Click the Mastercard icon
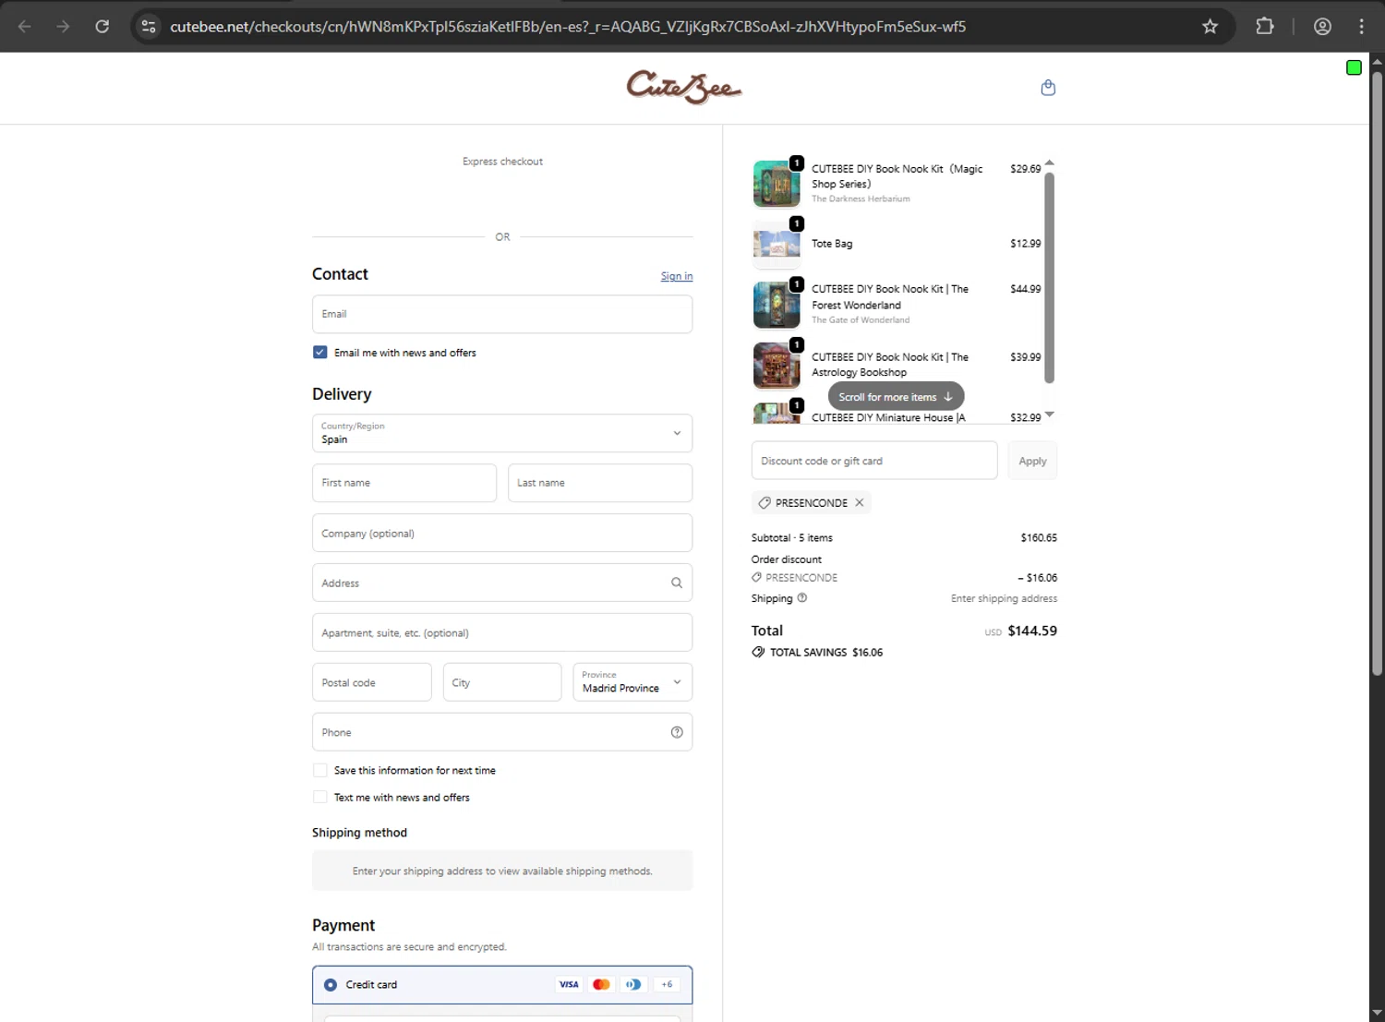The image size is (1385, 1022). pos(601,984)
